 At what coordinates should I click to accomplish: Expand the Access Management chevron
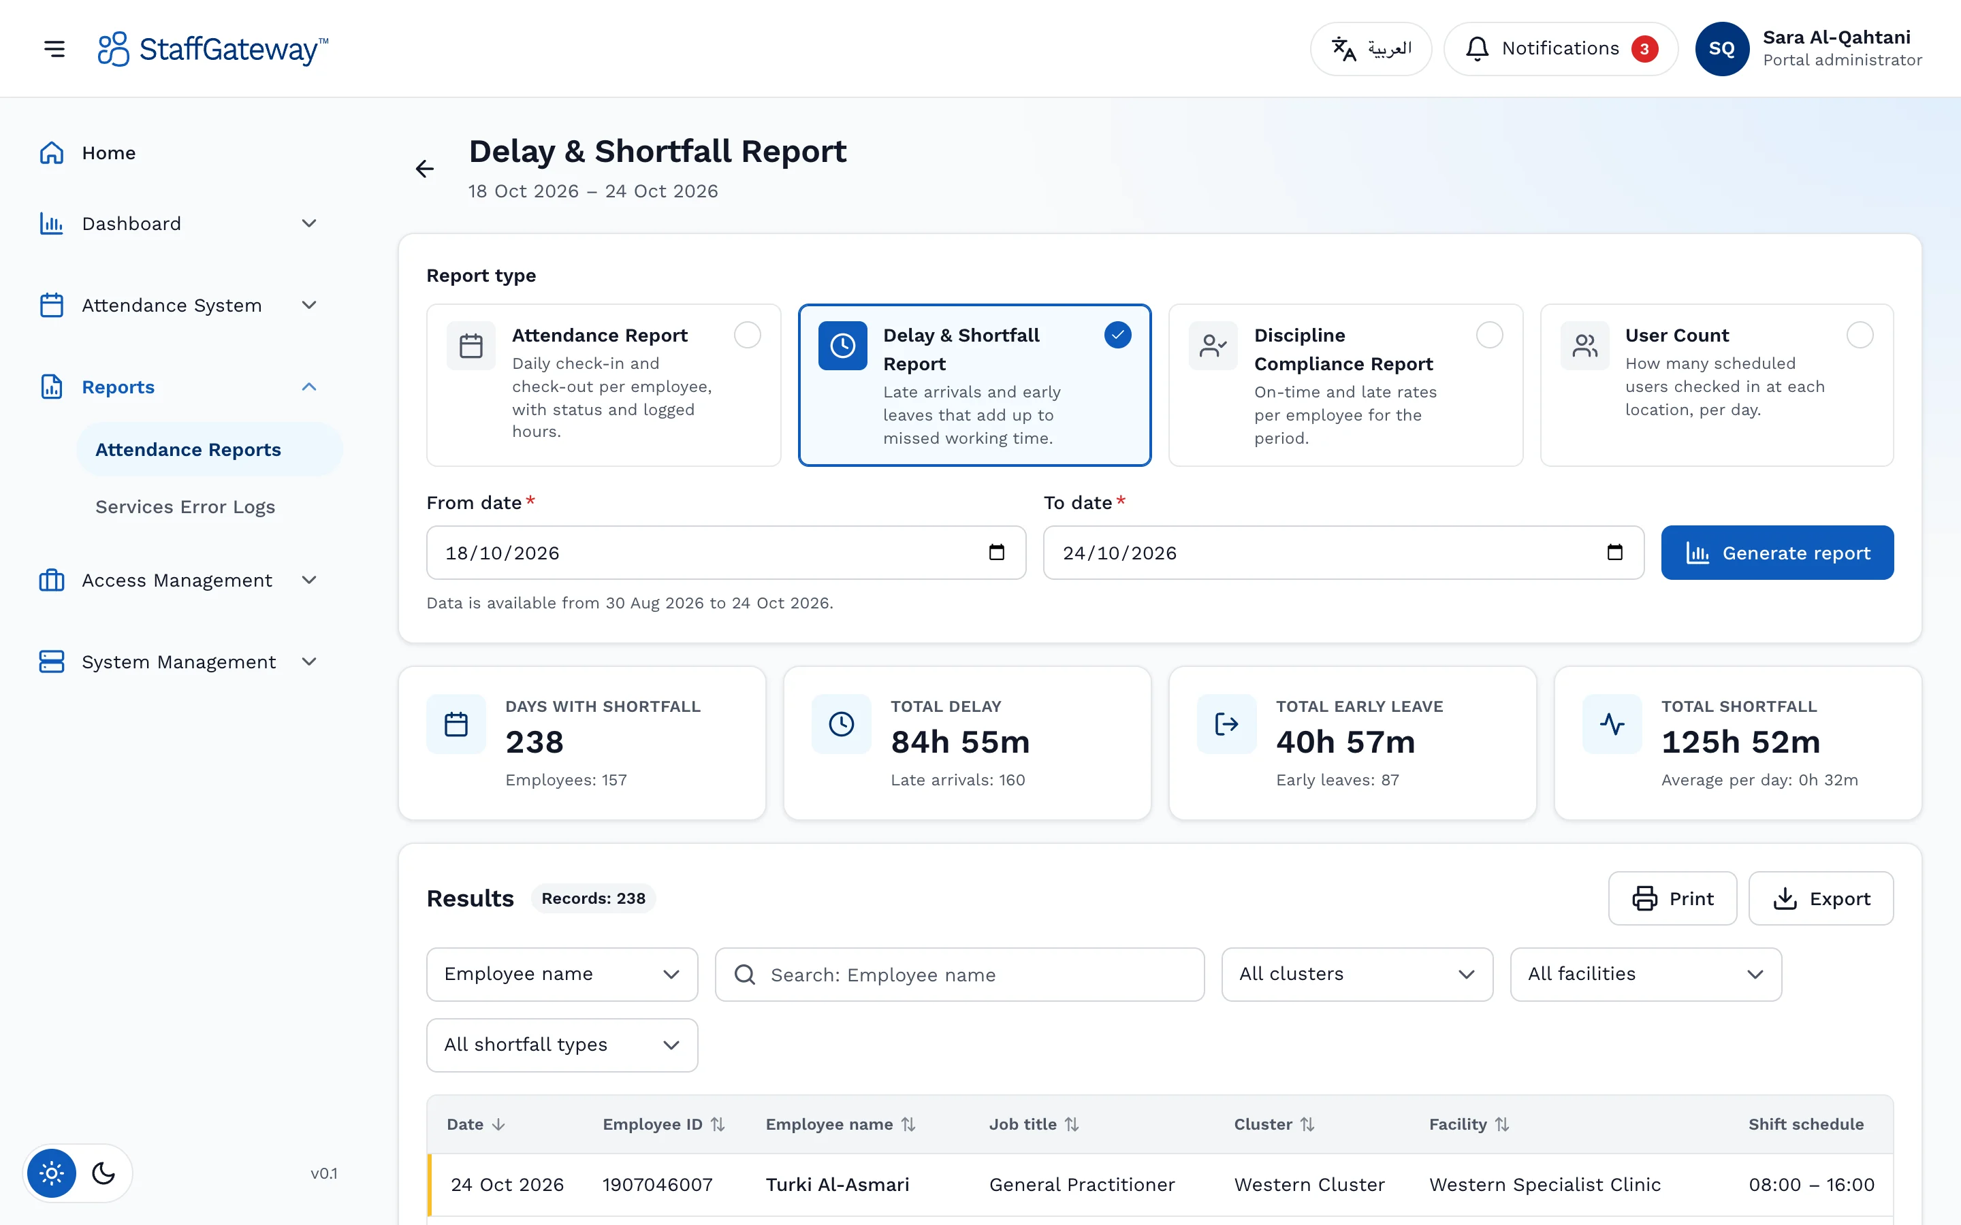click(x=308, y=580)
